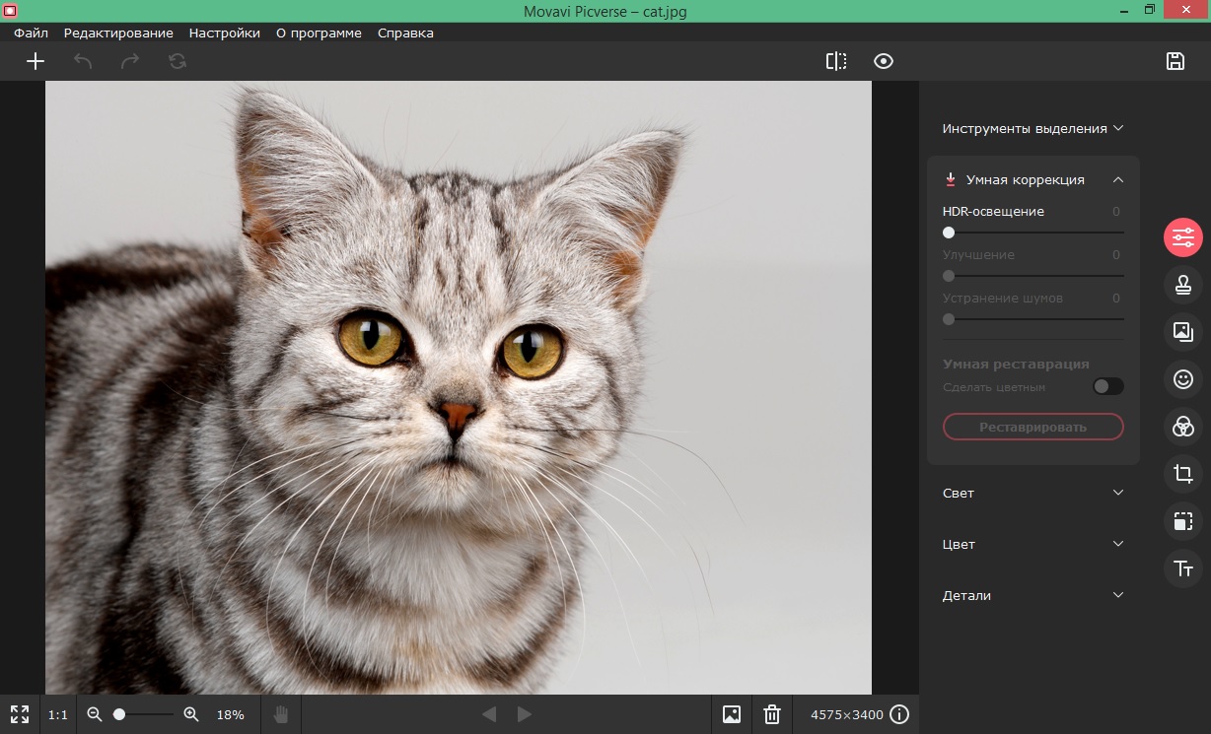Expand Инструменты выделения section
This screenshot has height=734, width=1211.
[x=1033, y=128]
